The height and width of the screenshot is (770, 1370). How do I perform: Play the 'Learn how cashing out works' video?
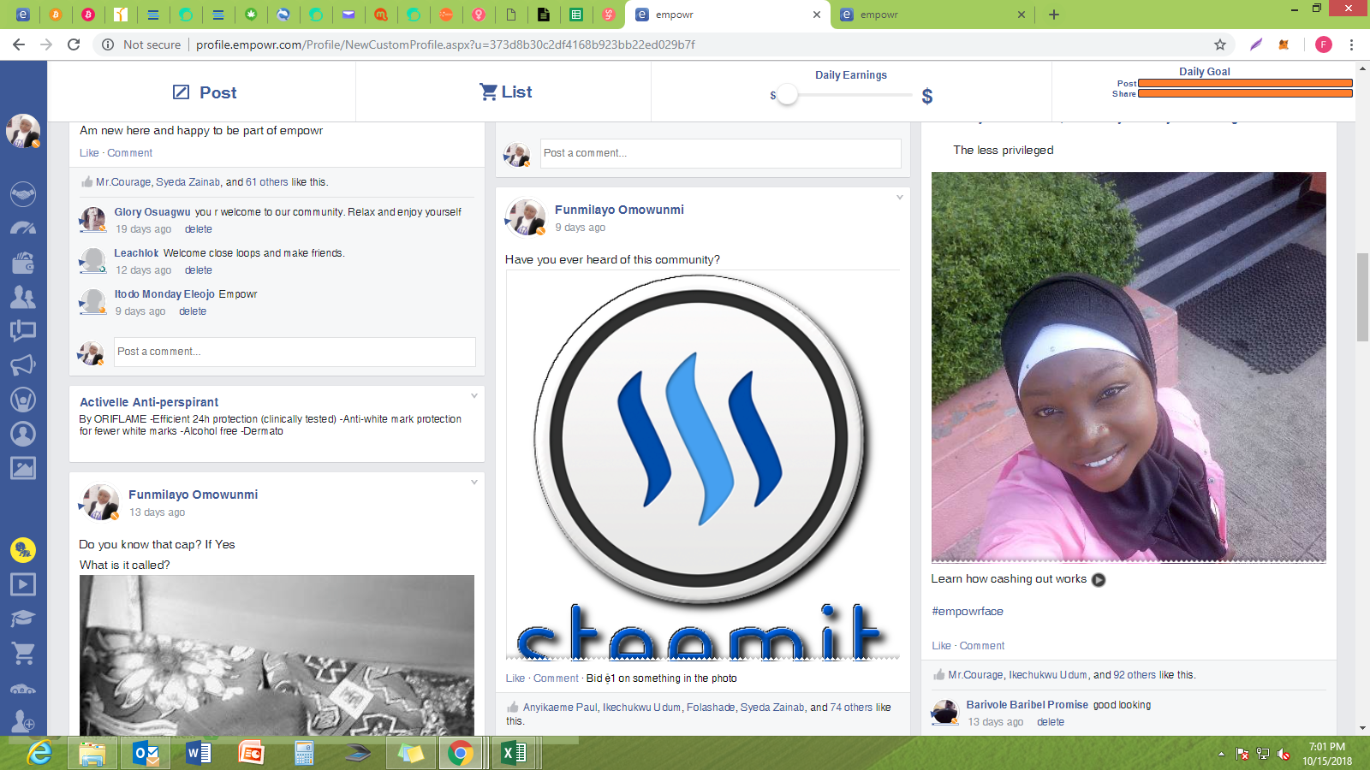pos(1099,580)
